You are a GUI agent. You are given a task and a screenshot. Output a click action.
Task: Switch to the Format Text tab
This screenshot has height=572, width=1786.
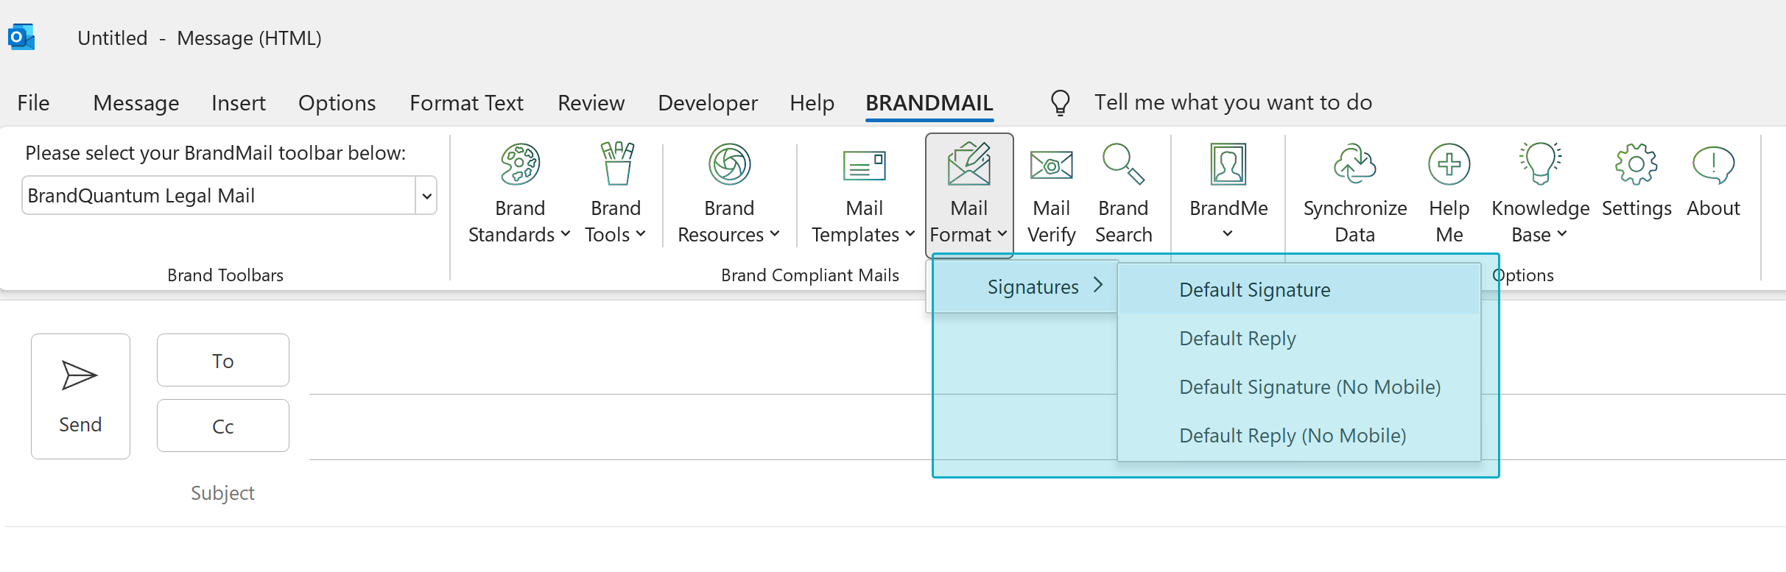click(466, 103)
